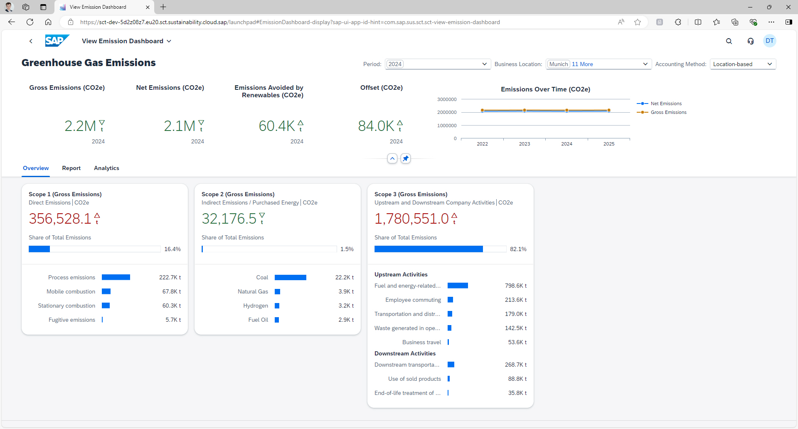Switch to the Report tab
Screen dimensions: 798x429
tap(71, 168)
